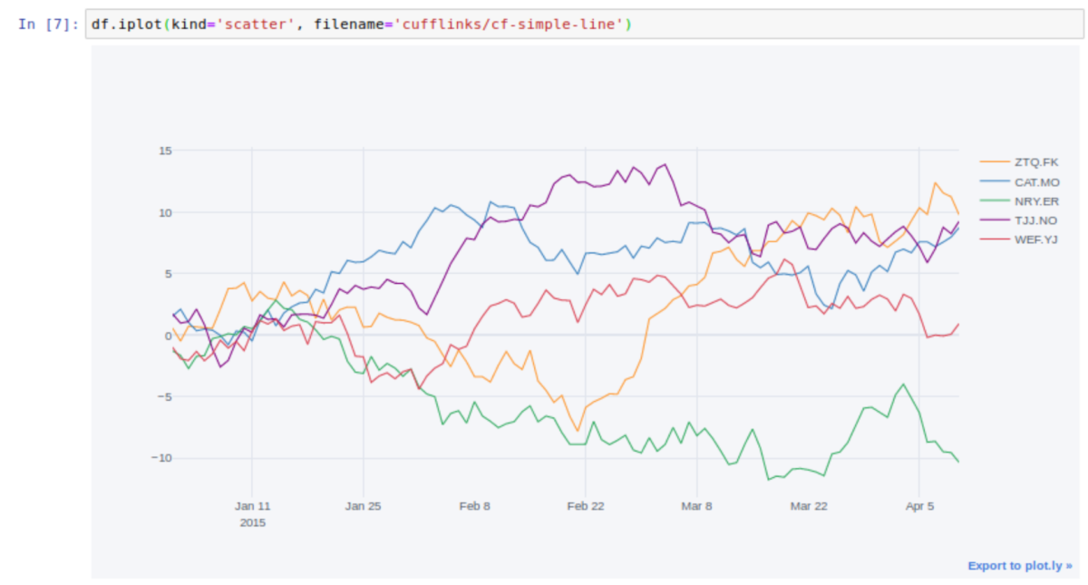
Task: Click the Jan 25 x-axis tick label
Action: point(364,506)
